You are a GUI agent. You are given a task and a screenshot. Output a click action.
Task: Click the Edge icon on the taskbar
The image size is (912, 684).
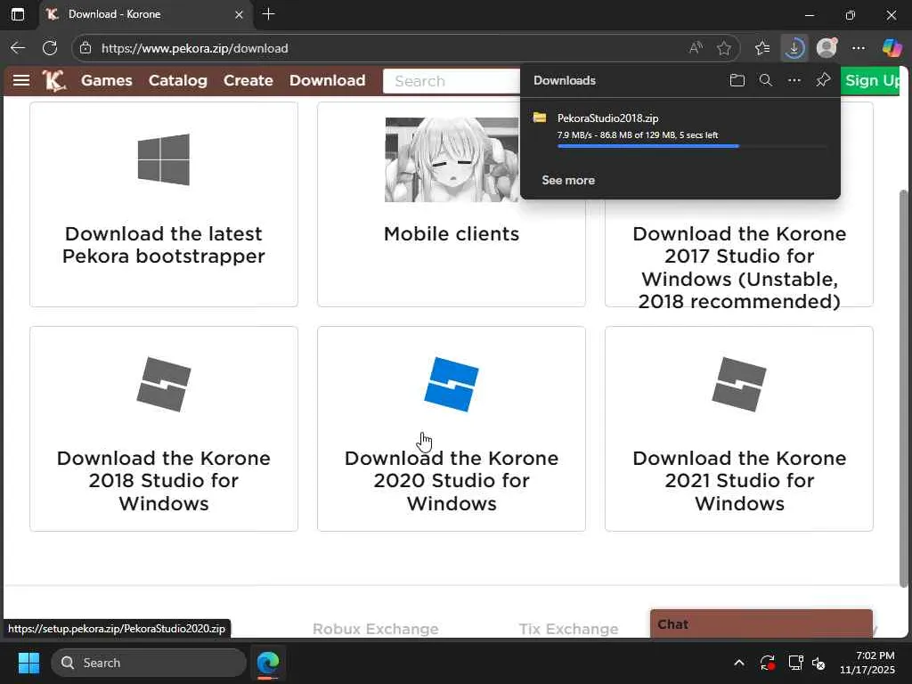(x=268, y=663)
